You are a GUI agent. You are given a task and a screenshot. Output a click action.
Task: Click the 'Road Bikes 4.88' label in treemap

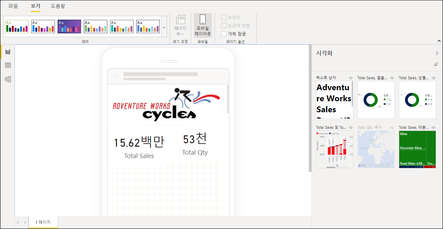tap(412, 164)
